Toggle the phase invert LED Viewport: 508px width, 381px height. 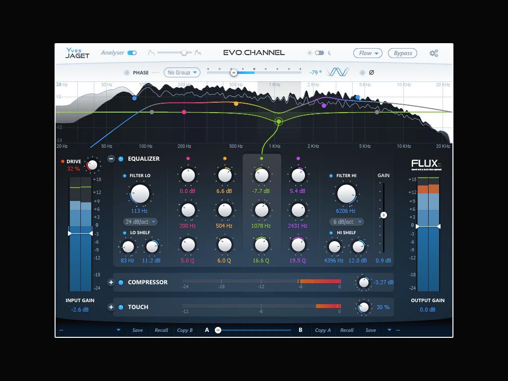click(x=362, y=72)
